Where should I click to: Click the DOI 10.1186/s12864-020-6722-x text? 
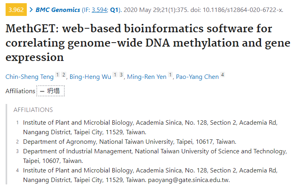pyautogui.click(x=243, y=10)
